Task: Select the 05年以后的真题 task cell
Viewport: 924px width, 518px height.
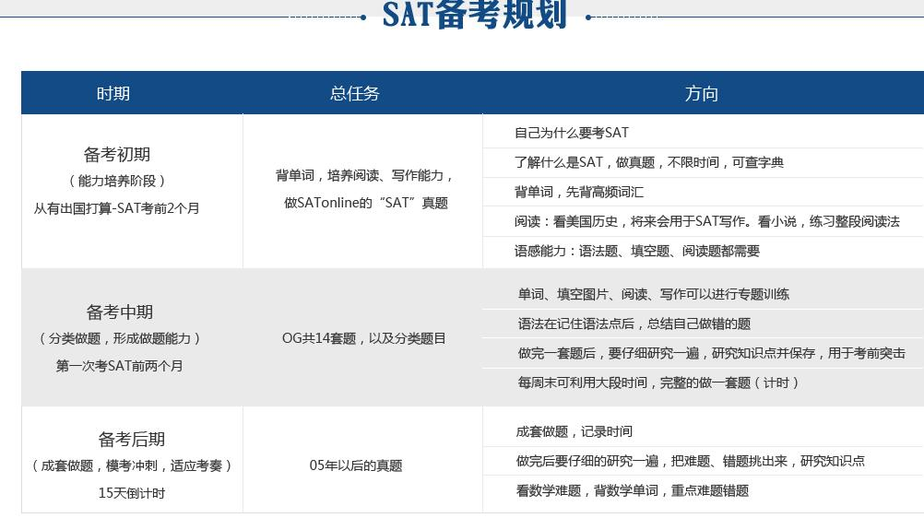Action: [x=356, y=465]
